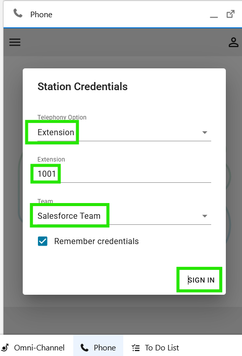Open the hamburger menu icon
Screen dimensions: 242x356
pyautogui.click(x=15, y=42)
